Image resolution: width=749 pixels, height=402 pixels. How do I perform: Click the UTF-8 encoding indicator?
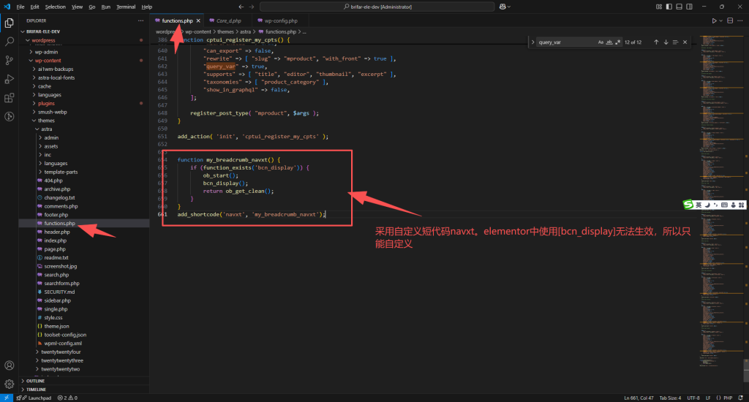(x=693, y=398)
